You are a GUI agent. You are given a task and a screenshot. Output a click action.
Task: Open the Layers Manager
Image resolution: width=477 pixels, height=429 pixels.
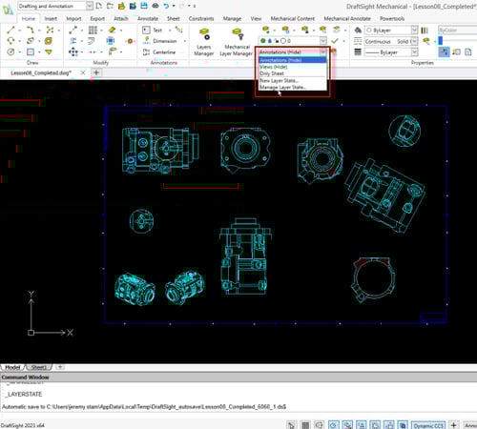pos(204,42)
